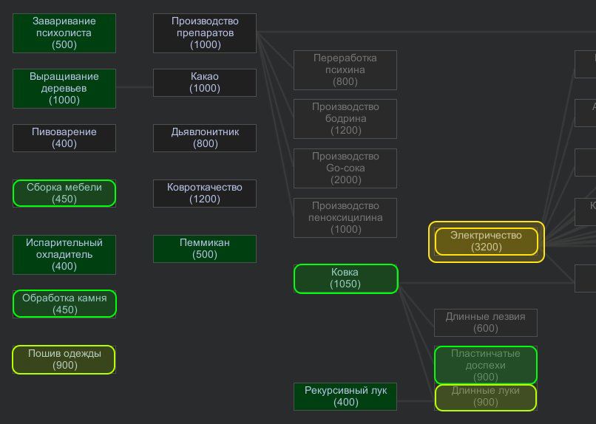
Task: Click the Ковка (1050) research node
Action: [x=345, y=278]
